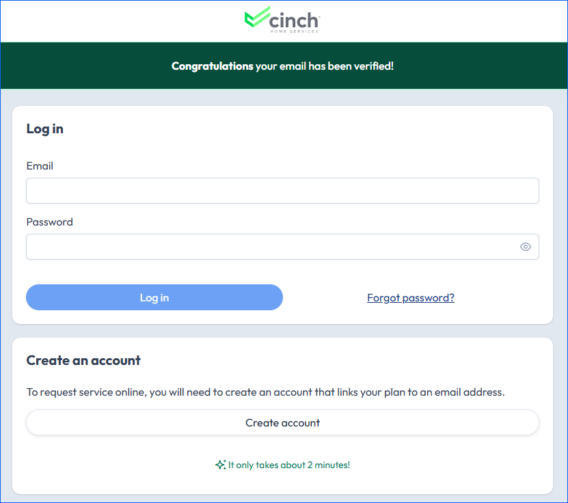Click the sparkle icon beside 2 minutes note
Viewport: 568px width, 503px height.
tap(221, 465)
